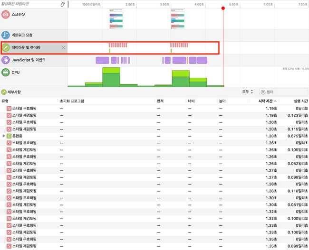Sort by the 시작 시간 column header
309x250 pixels.
click(265, 101)
